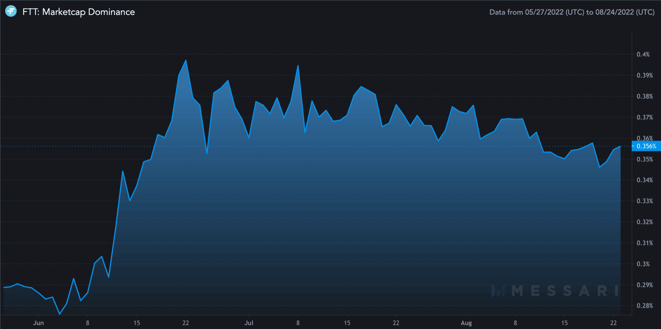Click the 0.4% y-axis label

pos(643,54)
